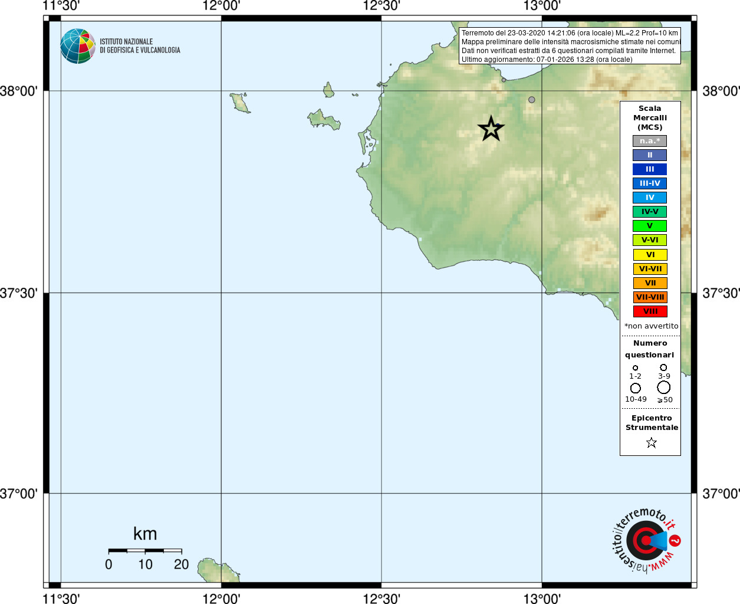Click the IV-V intensity swatch
The height and width of the screenshot is (604, 740).
pyautogui.click(x=650, y=212)
